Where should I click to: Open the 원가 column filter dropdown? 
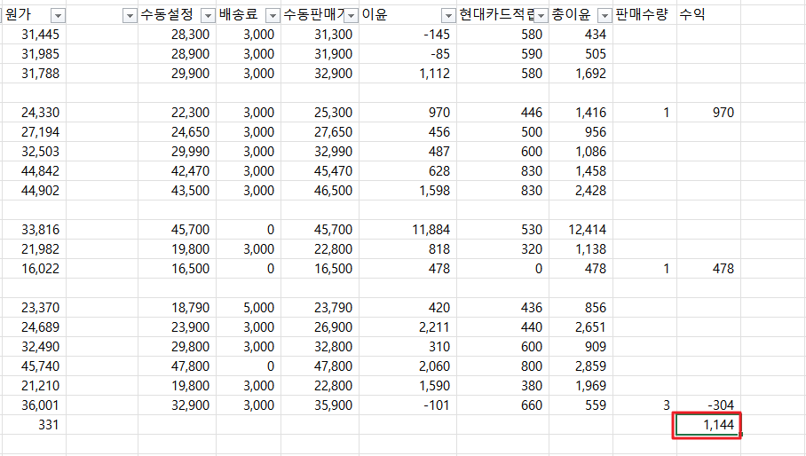58,16
